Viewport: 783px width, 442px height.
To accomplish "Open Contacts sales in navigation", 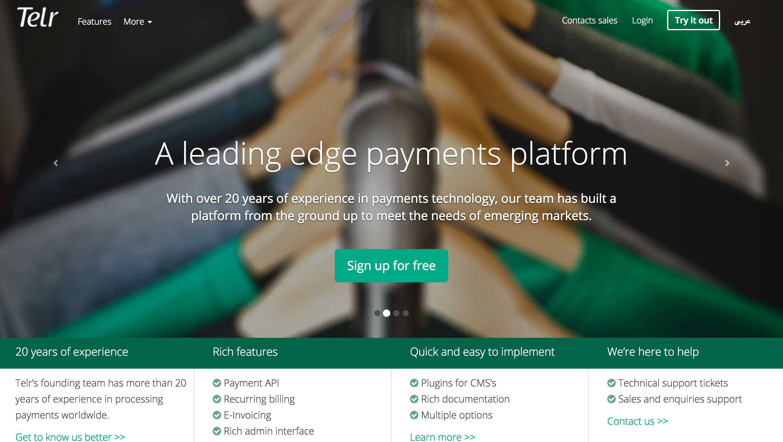I will pos(589,20).
